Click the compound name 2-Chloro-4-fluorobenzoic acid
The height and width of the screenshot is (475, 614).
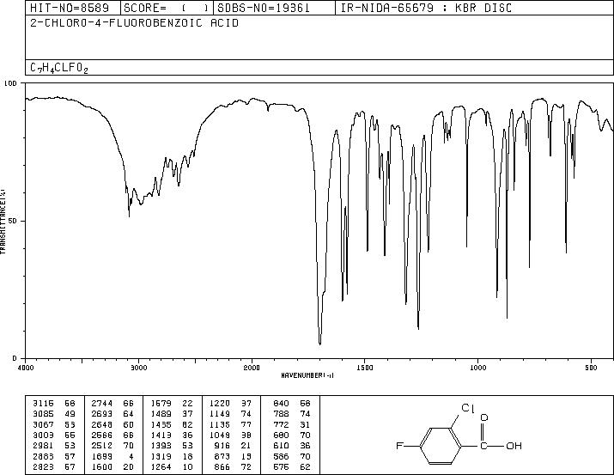coord(134,23)
